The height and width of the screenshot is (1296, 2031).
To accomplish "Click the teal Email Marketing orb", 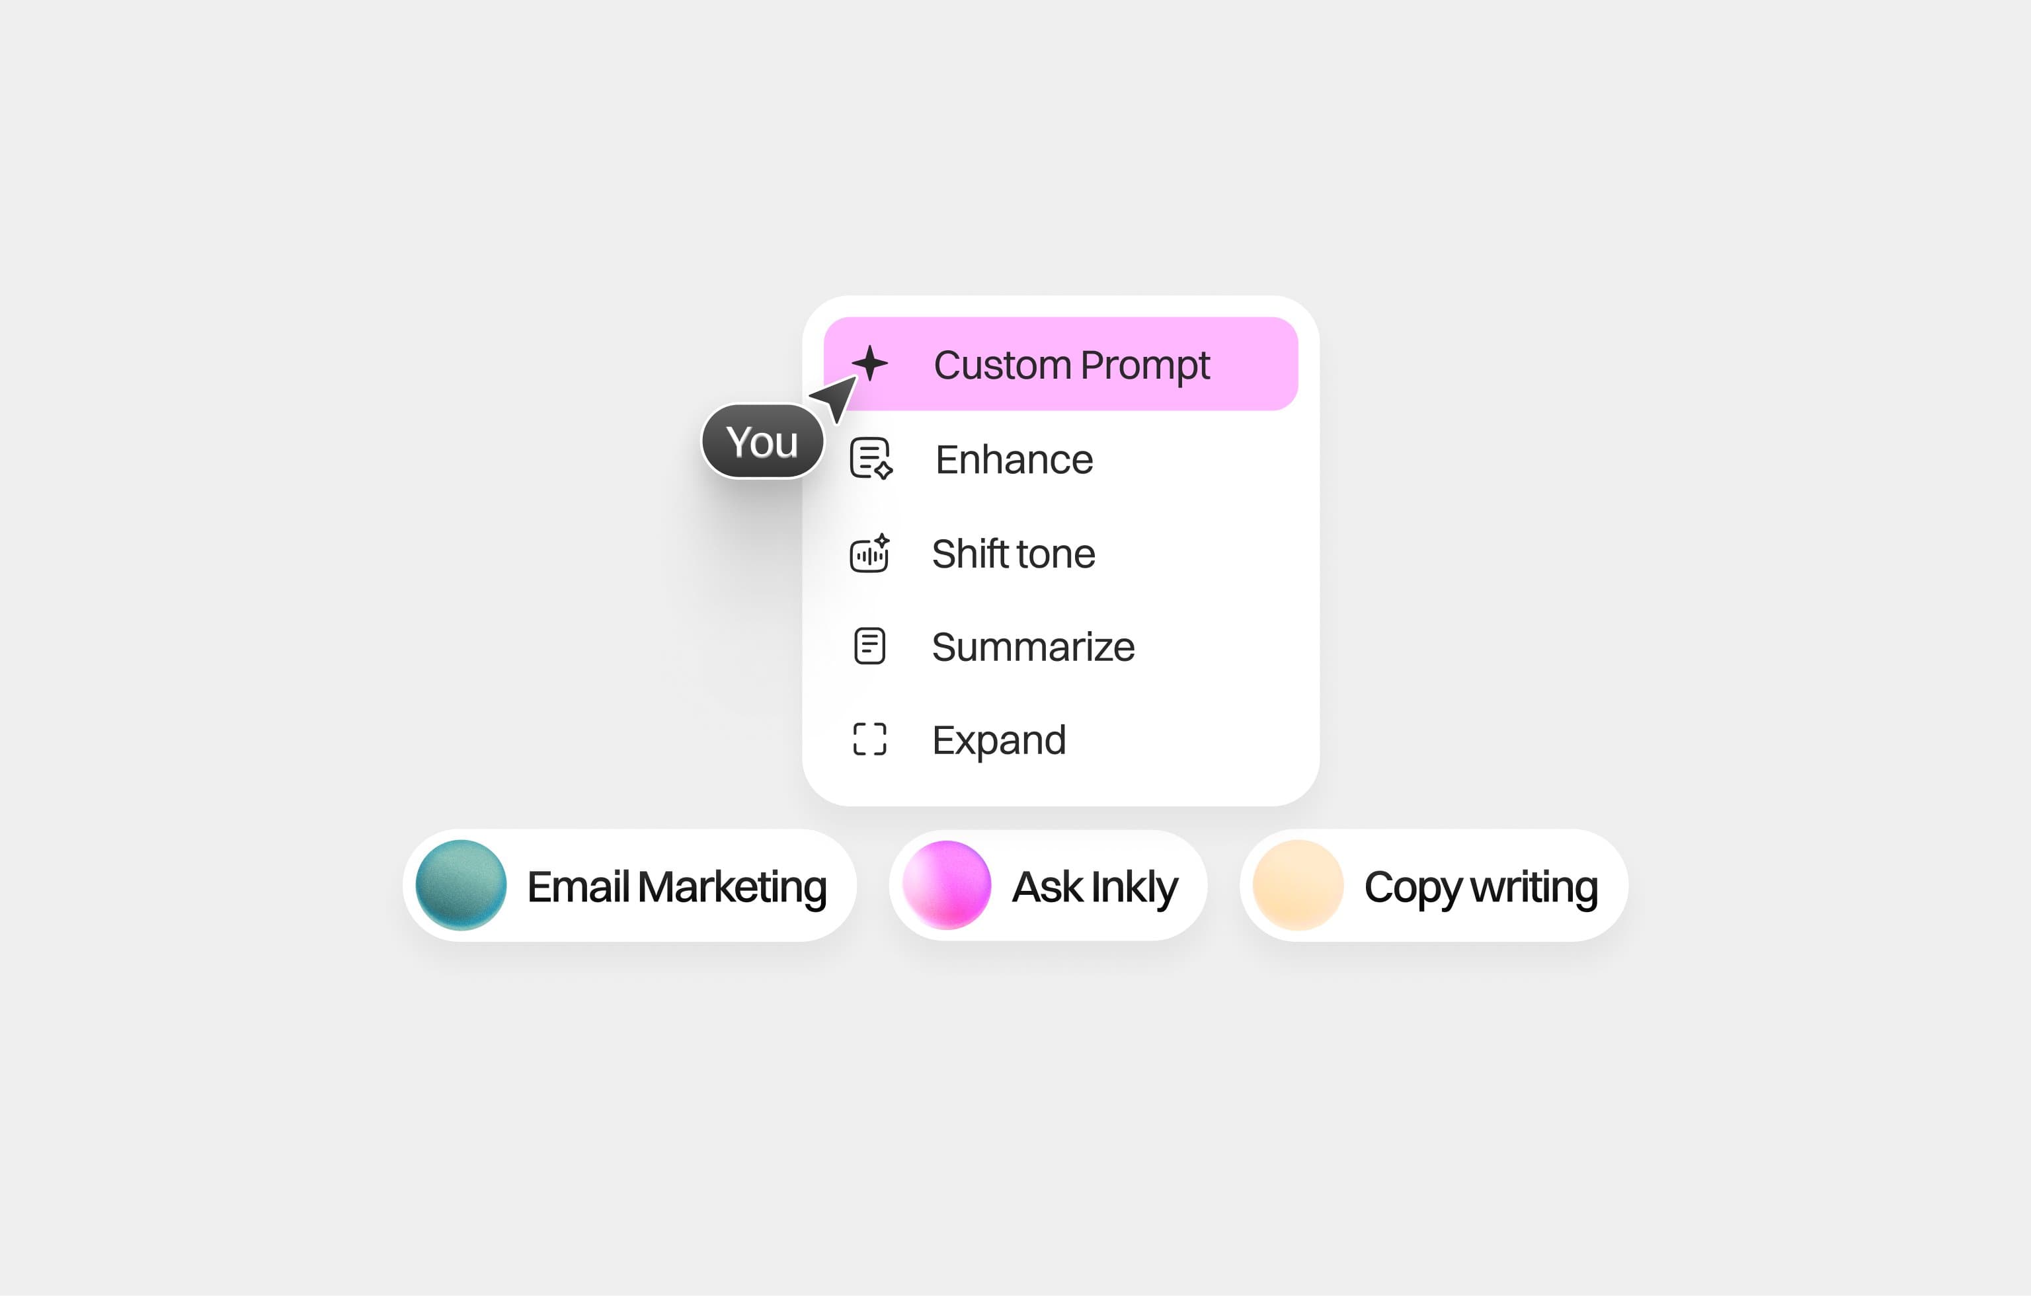I will click(x=461, y=886).
